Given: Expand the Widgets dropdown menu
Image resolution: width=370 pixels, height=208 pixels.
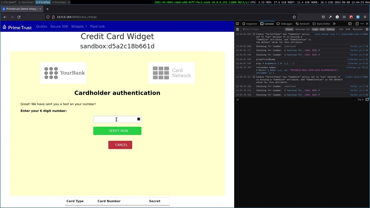Looking at the screenshot, I should 79,27.
